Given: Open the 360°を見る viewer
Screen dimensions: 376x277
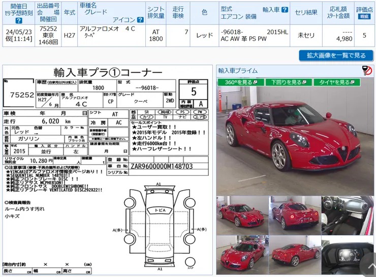Looking at the screenshot, I should click(x=240, y=82).
